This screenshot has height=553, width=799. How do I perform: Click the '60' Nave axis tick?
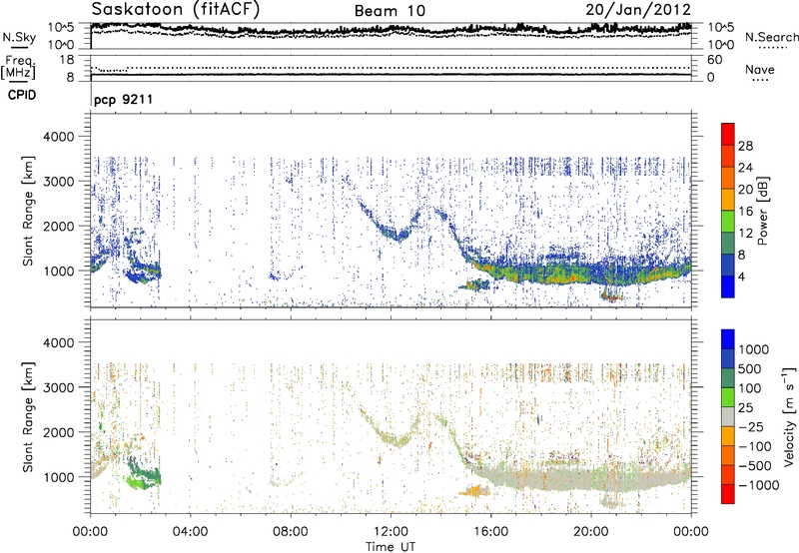click(715, 60)
